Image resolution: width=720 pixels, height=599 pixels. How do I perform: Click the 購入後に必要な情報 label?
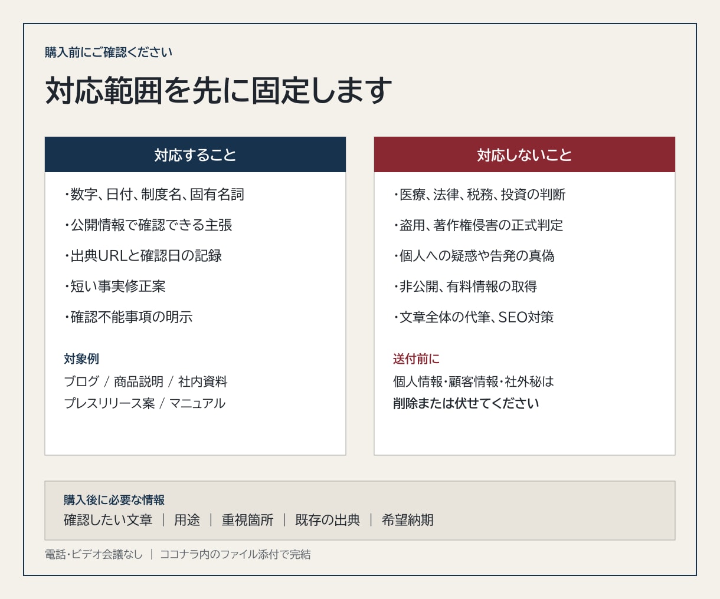pyautogui.click(x=114, y=500)
